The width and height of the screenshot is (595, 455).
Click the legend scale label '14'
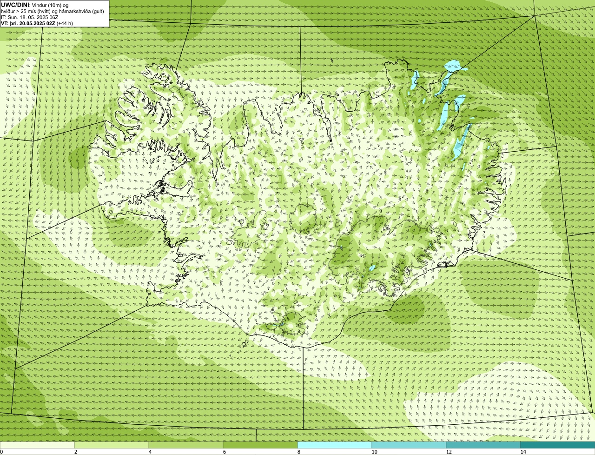pyautogui.click(x=523, y=452)
